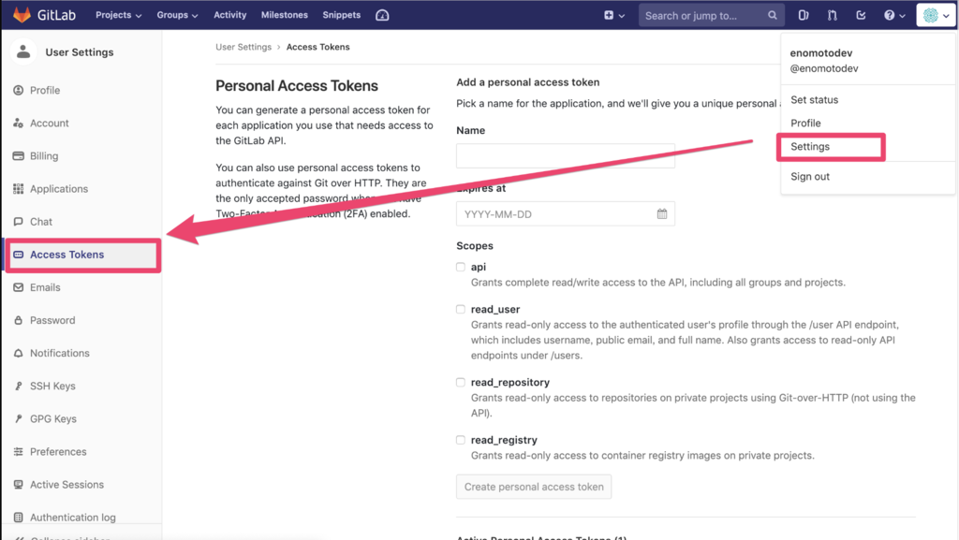Click the Operations dashboard gauge icon

pyautogui.click(x=382, y=15)
